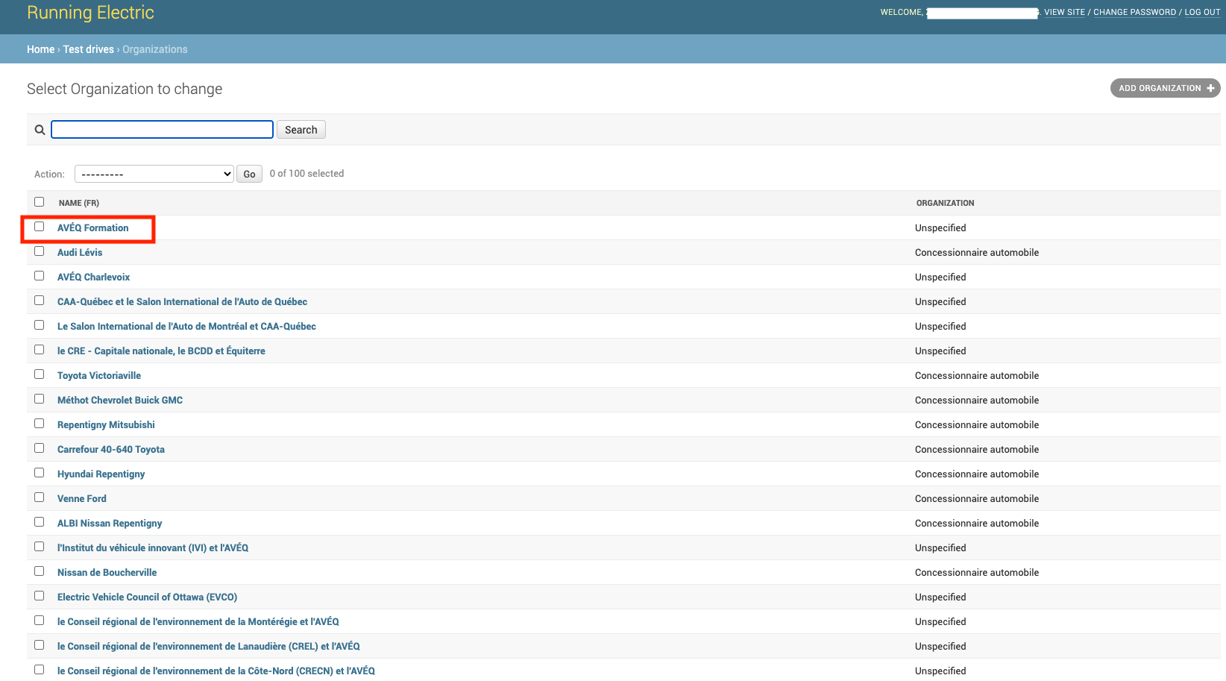The image size is (1226, 681).
Task: Click the Add Organization button
Action: point(1165,88)
